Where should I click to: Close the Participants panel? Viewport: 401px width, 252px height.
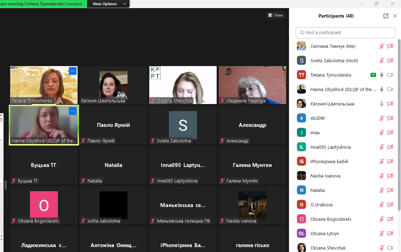(395, 16)
